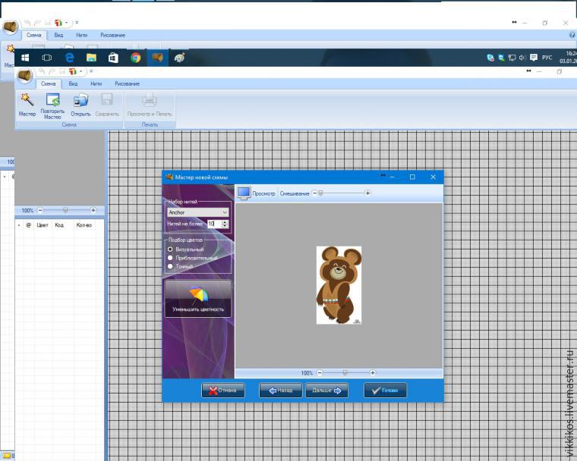Increase Нитей не более with up arrow

click(x=225, y=222)
